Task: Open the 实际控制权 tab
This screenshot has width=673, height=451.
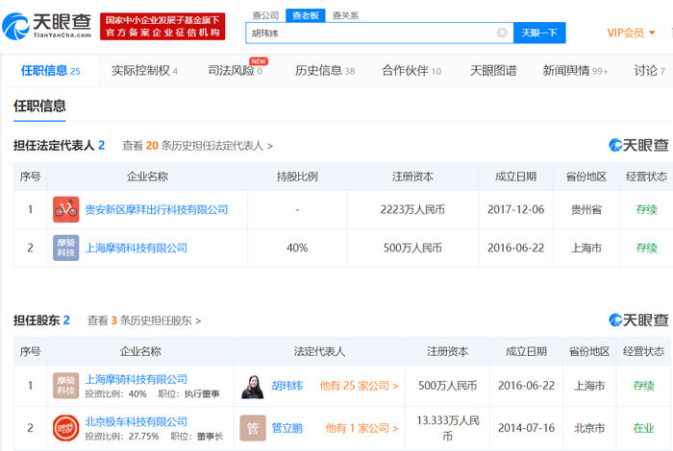Action: point(144,71)
